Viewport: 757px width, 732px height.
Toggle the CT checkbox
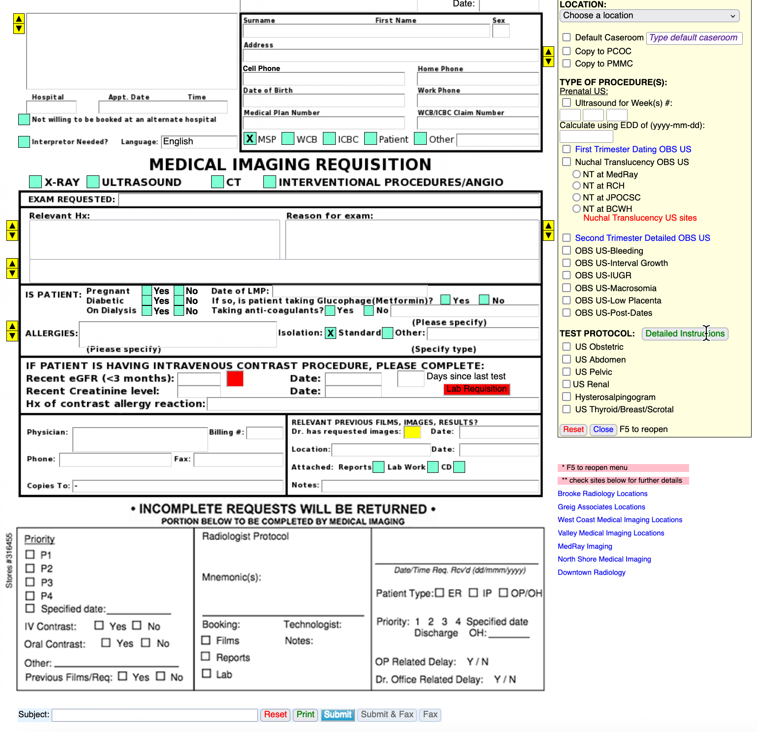point(218,182)
